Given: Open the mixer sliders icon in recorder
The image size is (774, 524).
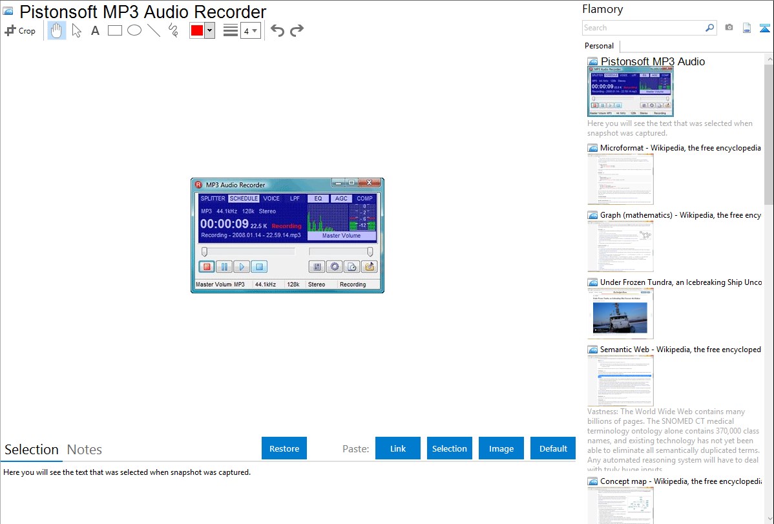Looking at the screenshot, I should pos(317,267).
